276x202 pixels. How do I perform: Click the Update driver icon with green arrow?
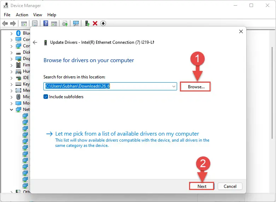(x=87, y=23)
